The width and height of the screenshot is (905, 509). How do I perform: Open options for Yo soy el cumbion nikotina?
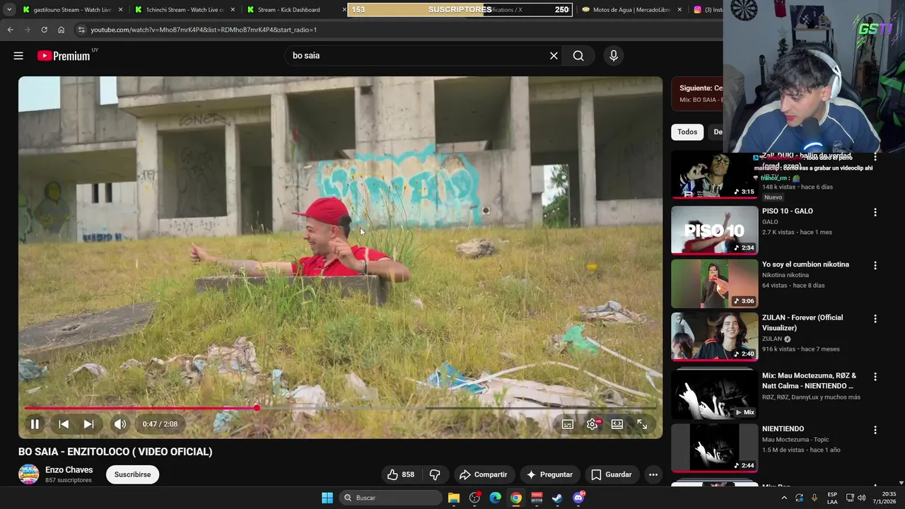(875, 266)
